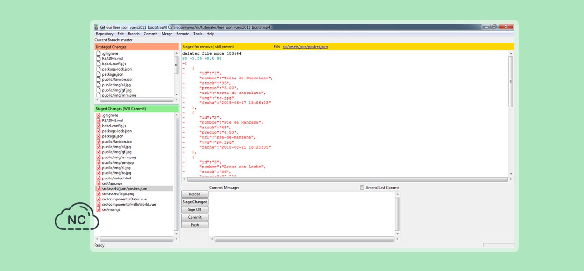Open the Edit menu
The height and width of the screenshot is (271, 584).
pos(121,34)
